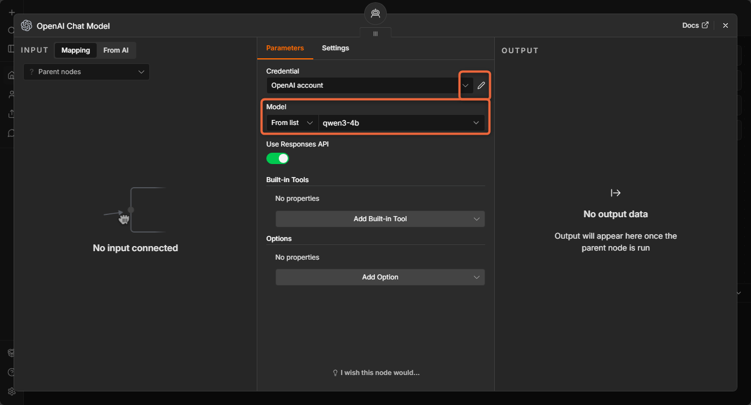Screen dimensions: 751x405
Task: Switch to the Parameters tab
Action: click(285, 48)
